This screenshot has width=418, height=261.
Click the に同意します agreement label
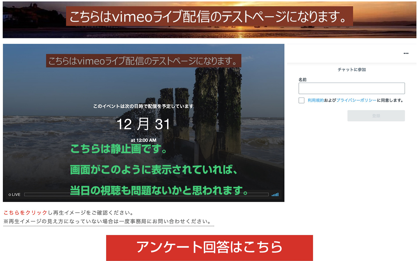390,100
